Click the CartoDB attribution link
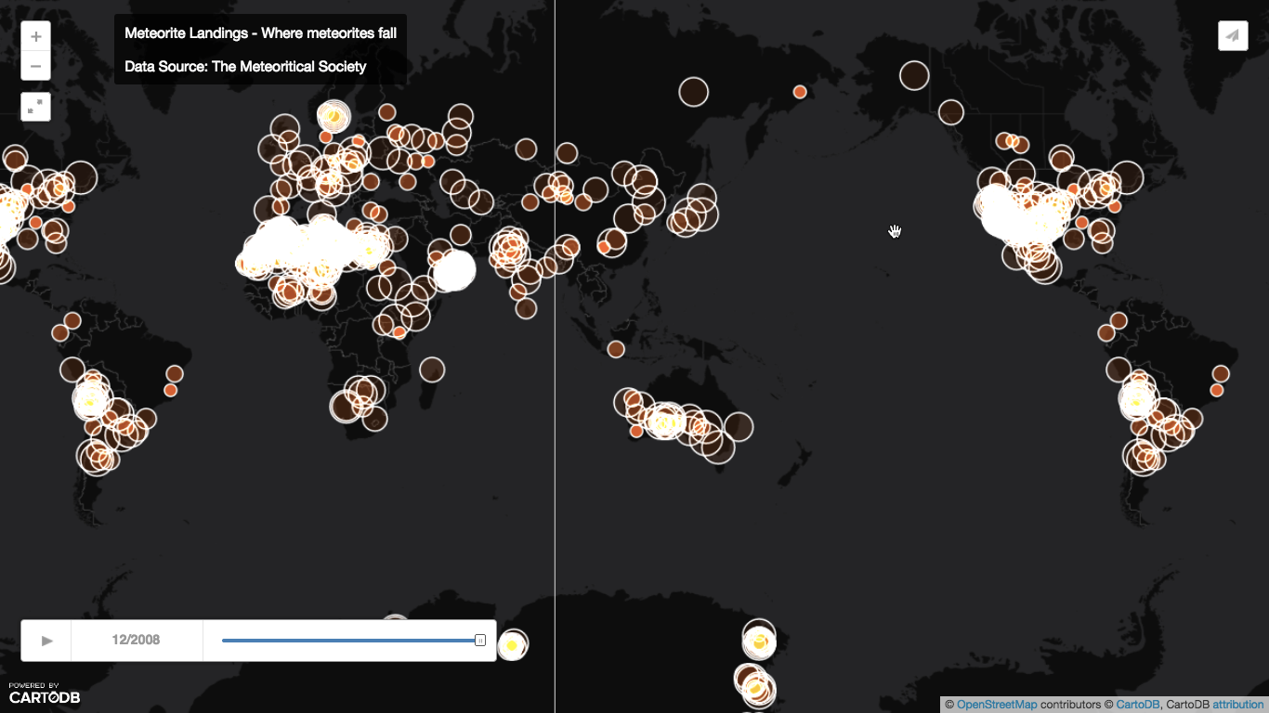Image resolution: width=1269 pixels, height=713 pixels. click(1237, 706)
